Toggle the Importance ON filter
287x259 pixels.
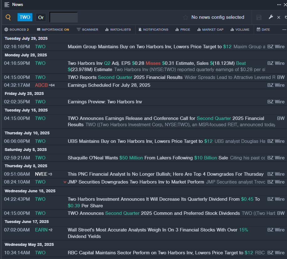pyautogui.click(x=53, y=30)
